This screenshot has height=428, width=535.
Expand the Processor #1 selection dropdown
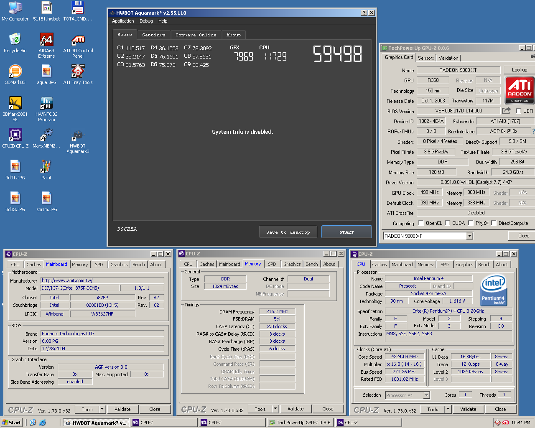(426, 395)
